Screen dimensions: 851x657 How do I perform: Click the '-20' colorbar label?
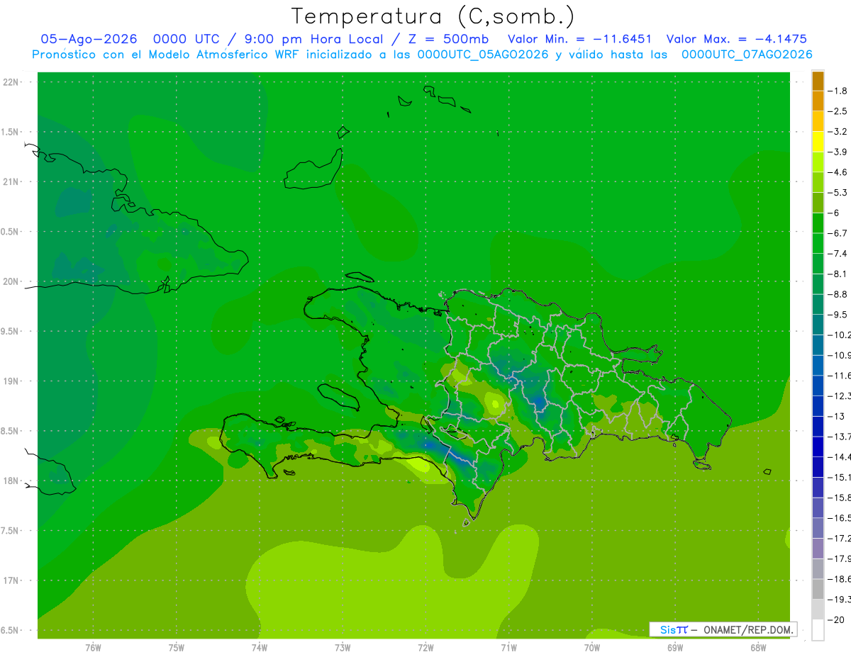(837, 620)
